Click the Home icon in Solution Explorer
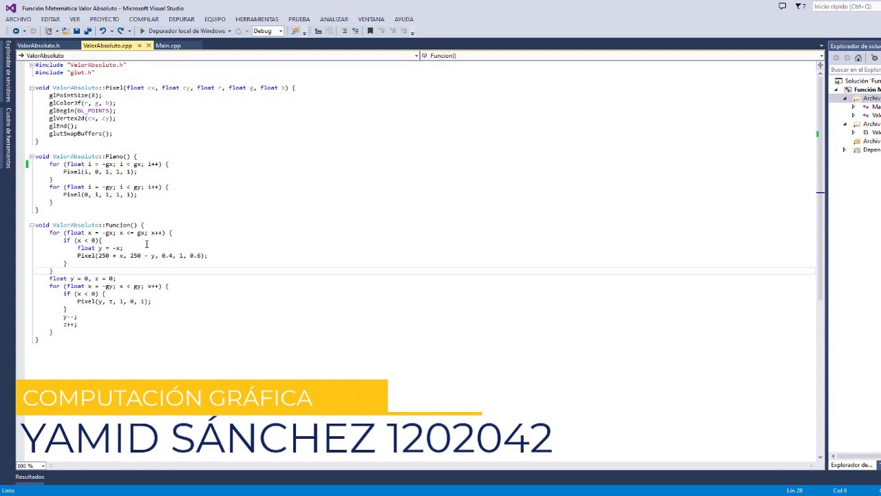The width and height of the screenshot is (881, 496). pyautogui.click(x=858, y=58)
